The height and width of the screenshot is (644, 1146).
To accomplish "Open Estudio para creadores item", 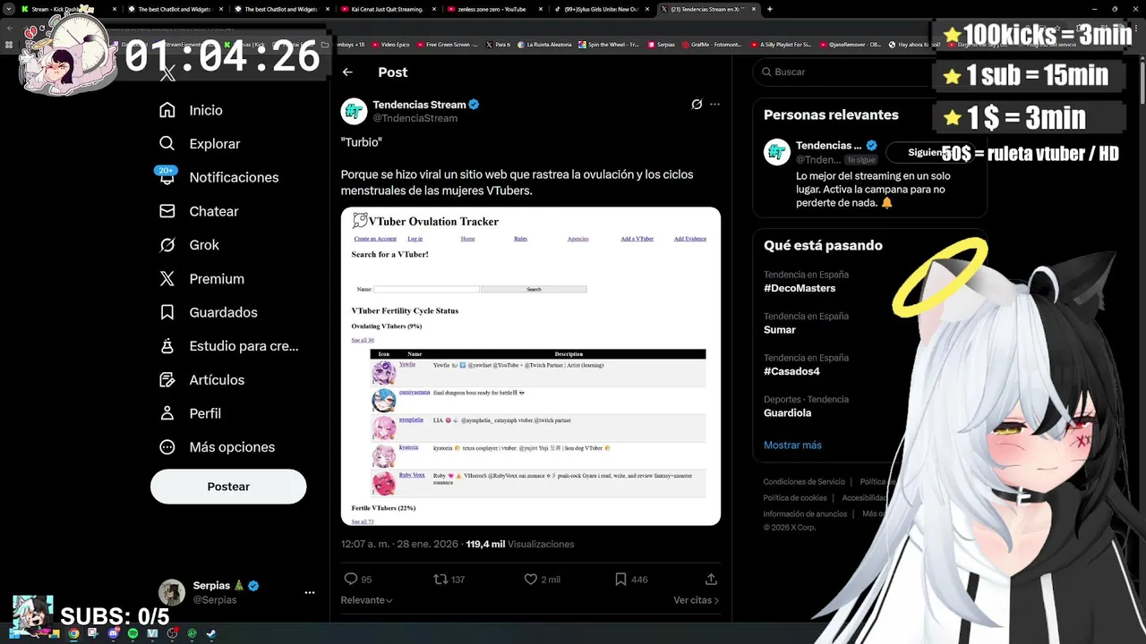I will [227, 346].
